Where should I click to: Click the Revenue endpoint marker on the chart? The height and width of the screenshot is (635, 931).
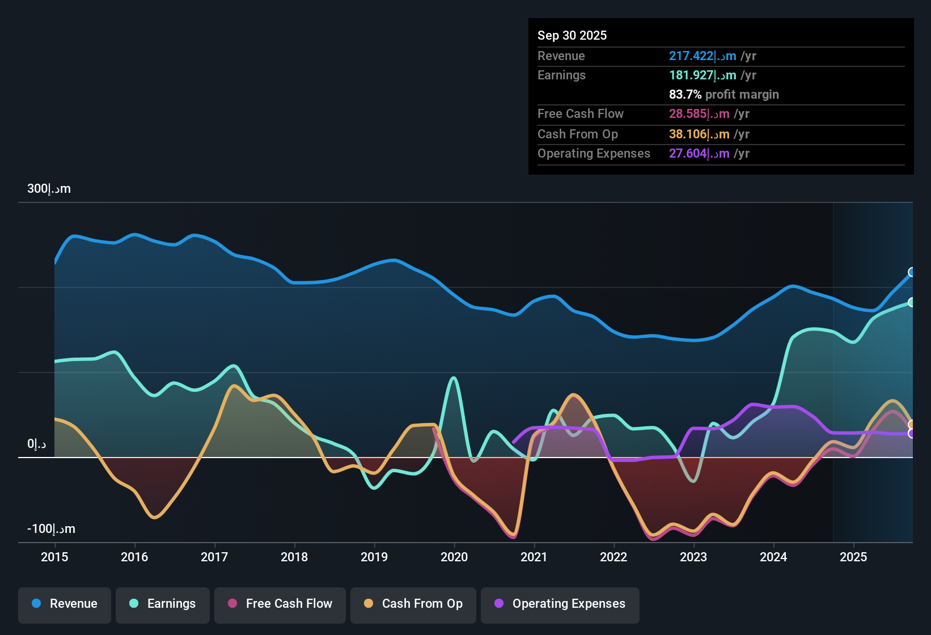[x=912, y=273]
